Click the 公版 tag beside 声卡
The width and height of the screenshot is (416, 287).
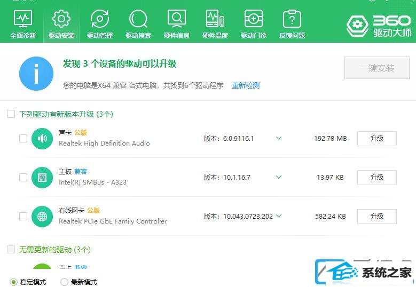(81, 132)
